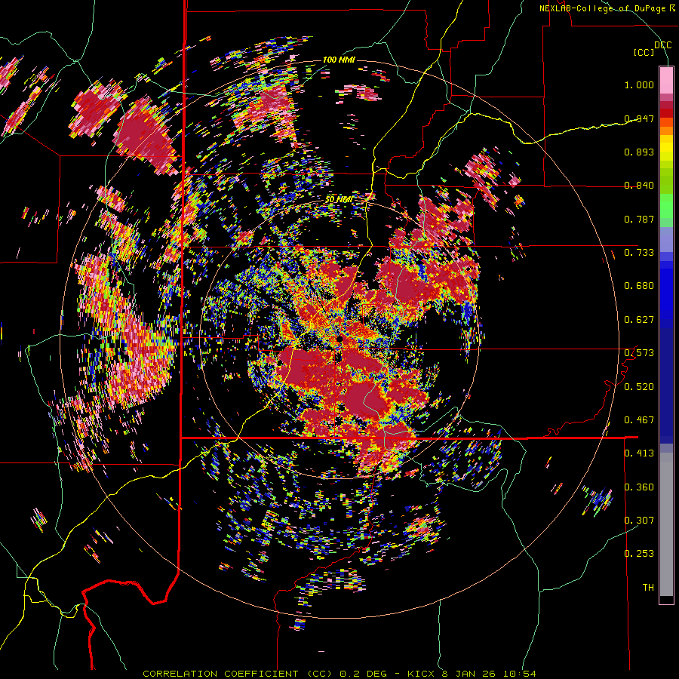Click the 1.000 scale value
Viewport: 679px width, 679px height.
tap(639, 84)
